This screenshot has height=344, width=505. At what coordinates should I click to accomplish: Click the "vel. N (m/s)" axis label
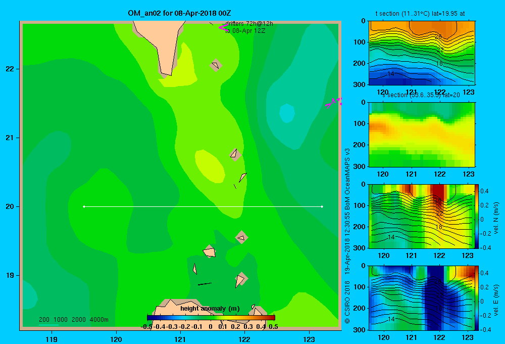(496, 218)
